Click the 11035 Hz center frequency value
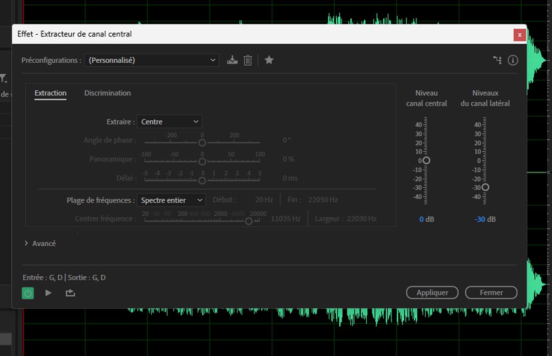Screen dimensions: 552x356 286,219
